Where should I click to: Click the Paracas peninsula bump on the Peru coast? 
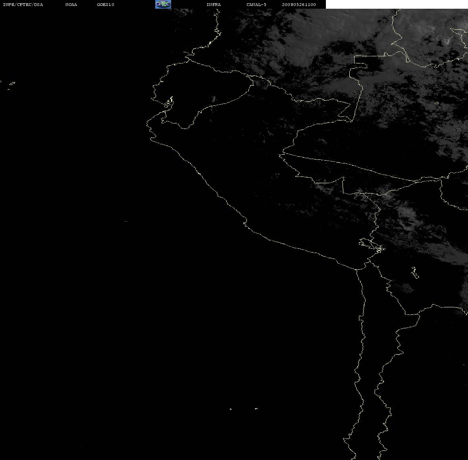click(245, 222)
